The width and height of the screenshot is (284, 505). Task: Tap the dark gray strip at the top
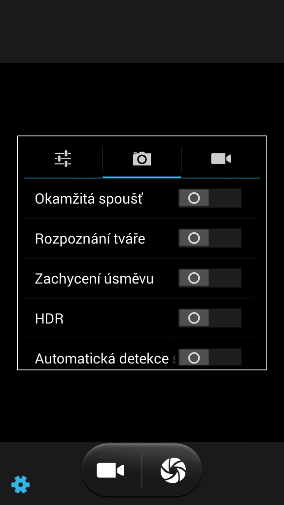(142, 31)
